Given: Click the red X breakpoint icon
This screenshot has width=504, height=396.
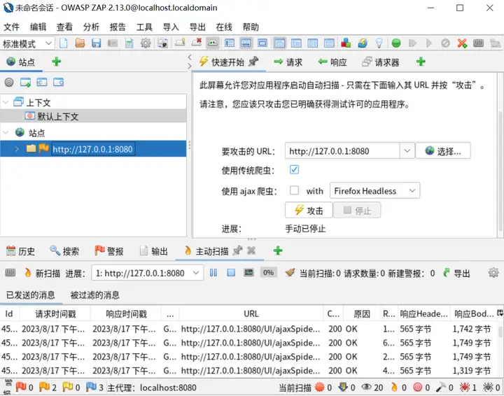Looking at the screenshot, I should tap(462, 43).
